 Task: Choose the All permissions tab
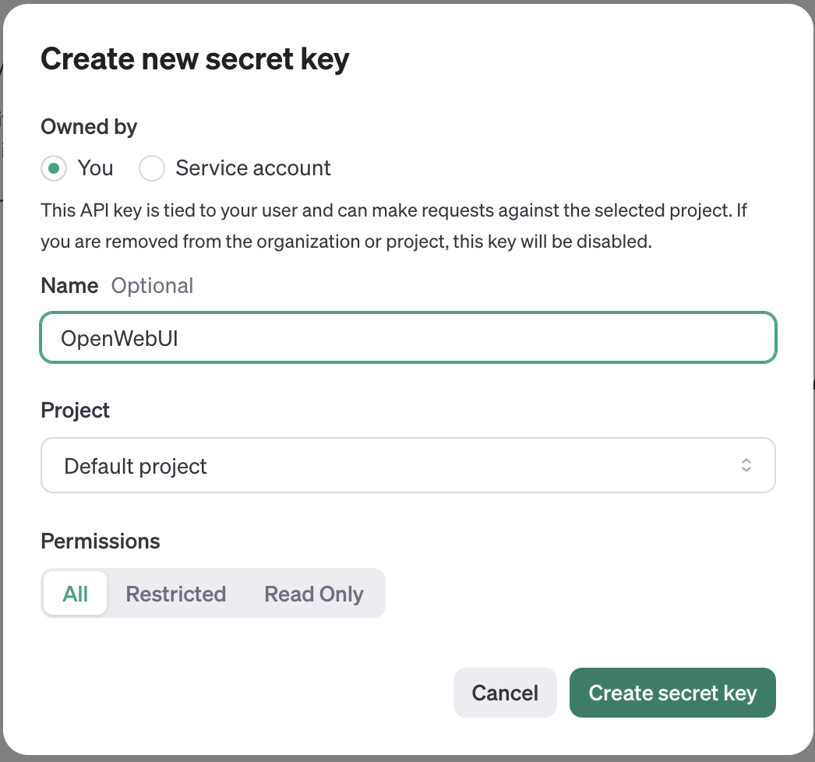76,593
